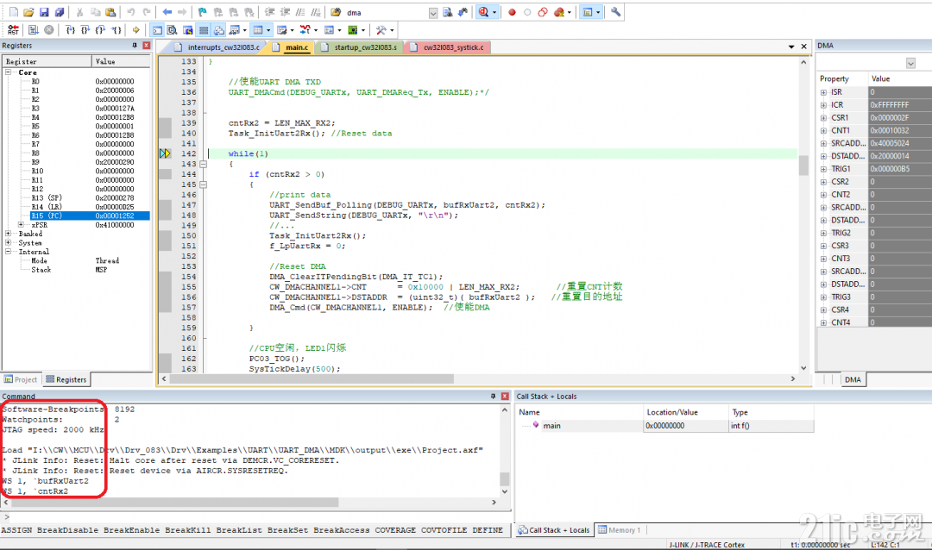Create a new file from the toolbar
Screen dimensions: 932x550
13,12
